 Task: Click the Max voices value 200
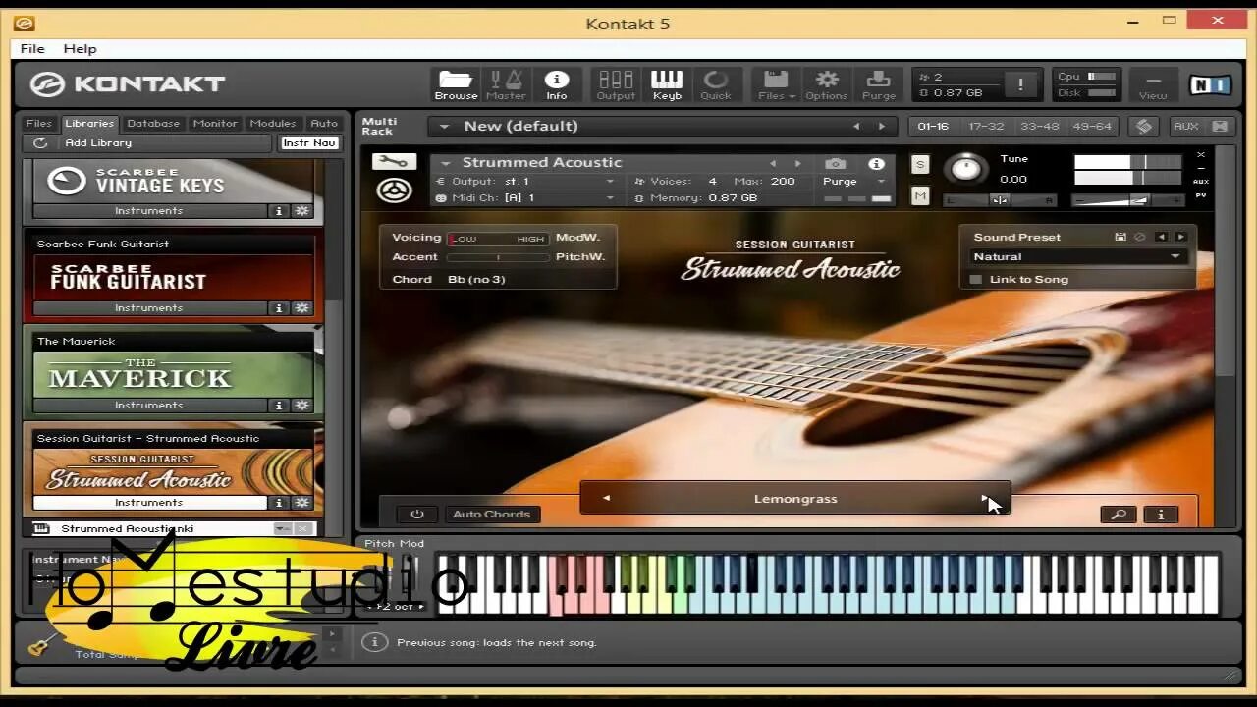point(783,182)
